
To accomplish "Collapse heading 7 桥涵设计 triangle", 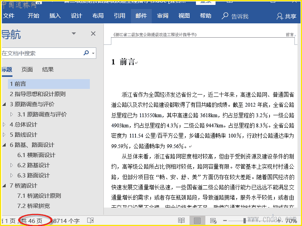I will pyautogui.click(x=4, y=186).
